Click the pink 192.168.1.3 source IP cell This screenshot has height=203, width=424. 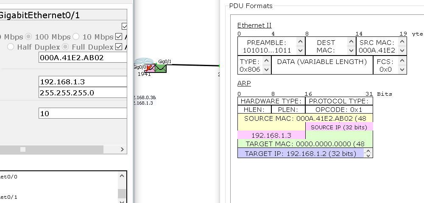pyautogui.click(x=271, y=135)
